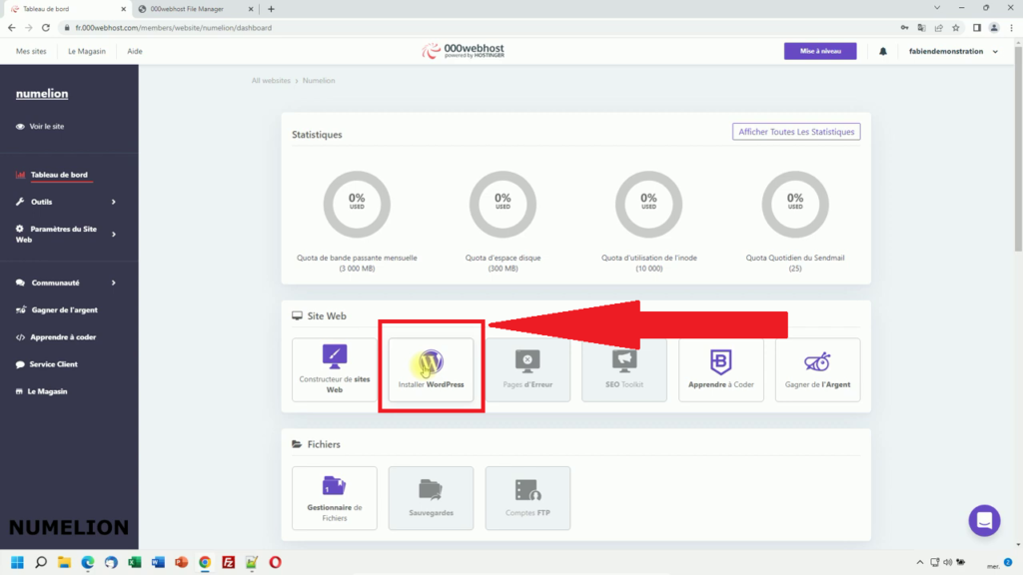Click the Numelion breadcrumb item

pyautogui.click(x=319, y=81)
